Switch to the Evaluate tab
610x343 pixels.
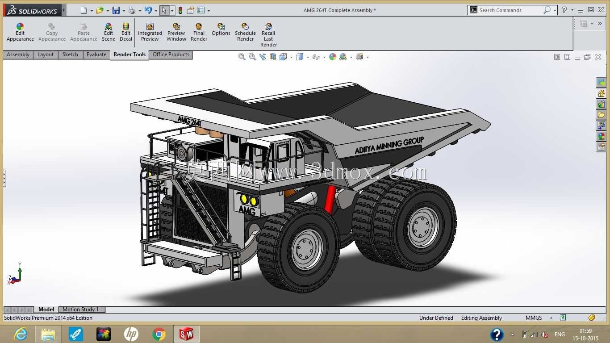pyautogui.click(x=96, y=54)
